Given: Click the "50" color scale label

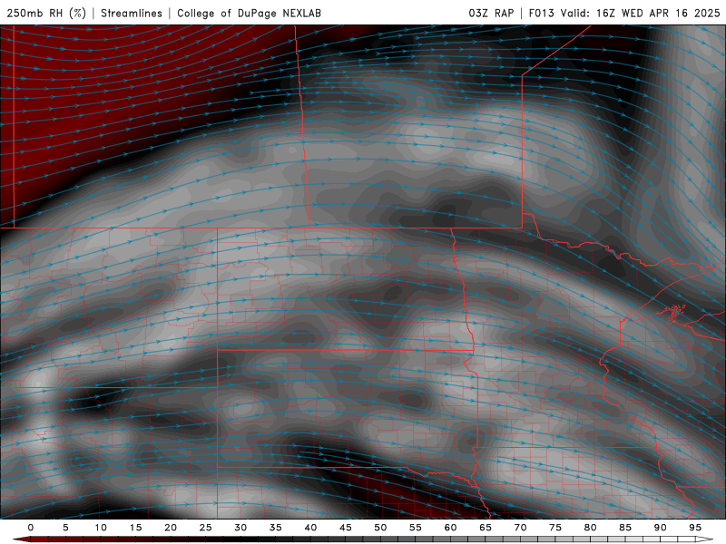Looking at the screenshot, I should click(380, 528).
